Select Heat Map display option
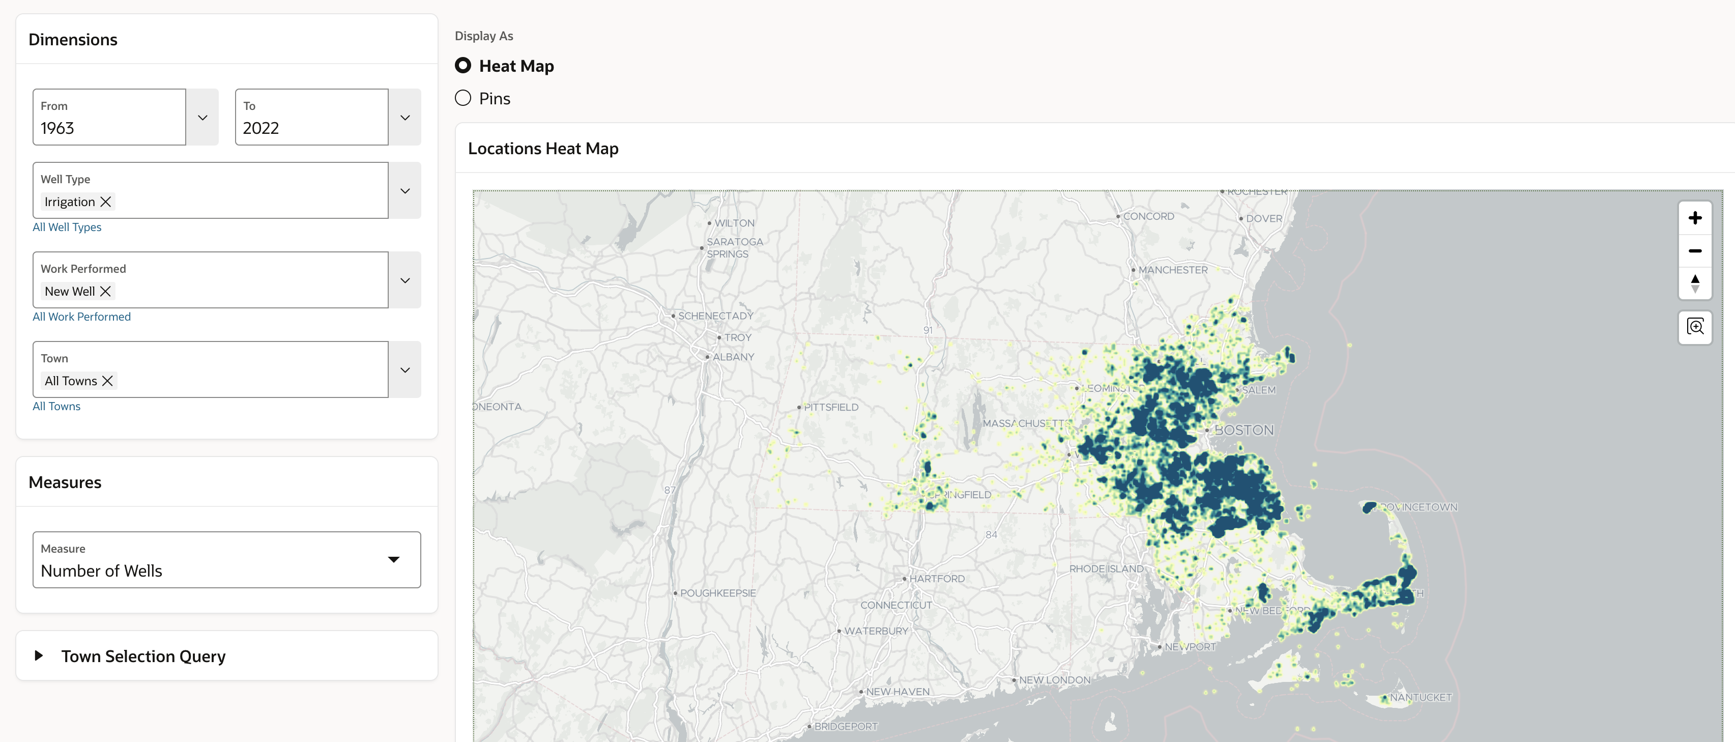Image resolution: width=1735 pixels, height=742 pixels. [462, 66]
